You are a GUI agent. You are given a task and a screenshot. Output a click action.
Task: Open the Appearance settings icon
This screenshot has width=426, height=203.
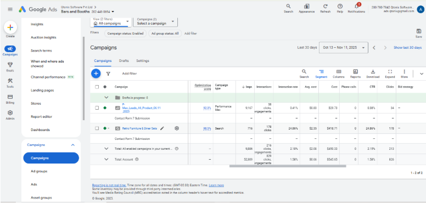click(306, 8)
